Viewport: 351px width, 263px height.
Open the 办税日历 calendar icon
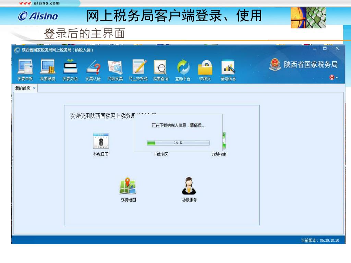[x=101, y=141]
